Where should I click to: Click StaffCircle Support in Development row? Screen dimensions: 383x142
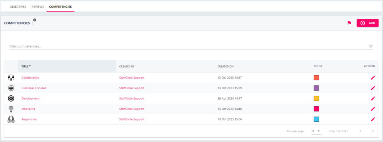click(x=132, y=99)
